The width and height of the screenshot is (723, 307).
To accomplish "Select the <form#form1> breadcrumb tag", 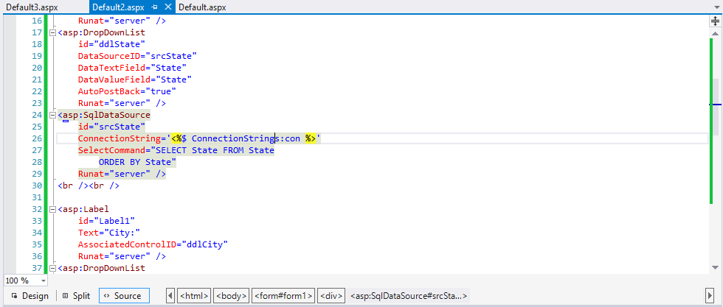I will [283, 296].
